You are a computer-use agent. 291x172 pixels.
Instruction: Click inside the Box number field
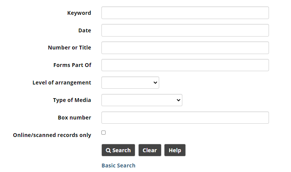(x=185, y=118)
